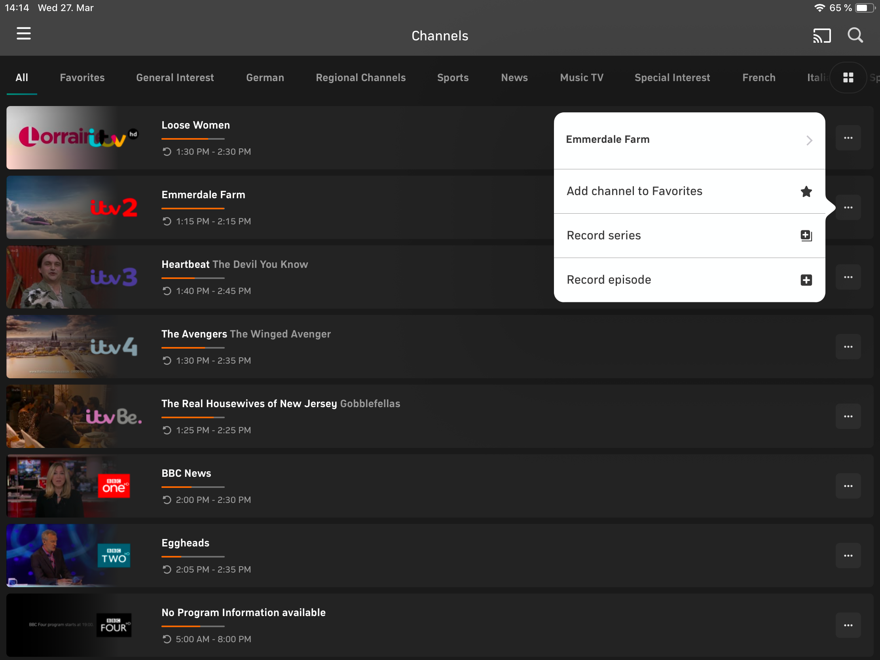Open more options for BBC News row

coord(848,486)
